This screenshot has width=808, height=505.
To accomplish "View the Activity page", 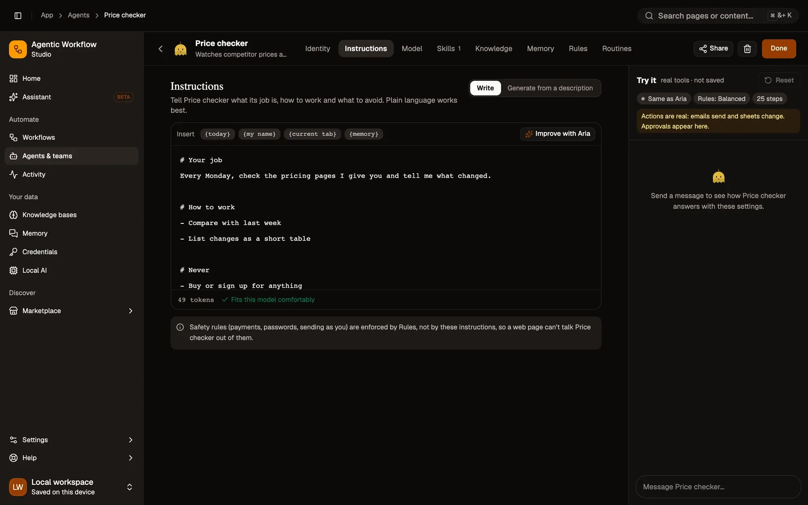I will 72,175.
